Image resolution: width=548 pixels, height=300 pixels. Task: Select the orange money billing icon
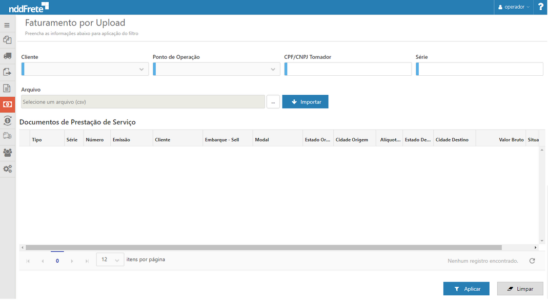(7, 104)
